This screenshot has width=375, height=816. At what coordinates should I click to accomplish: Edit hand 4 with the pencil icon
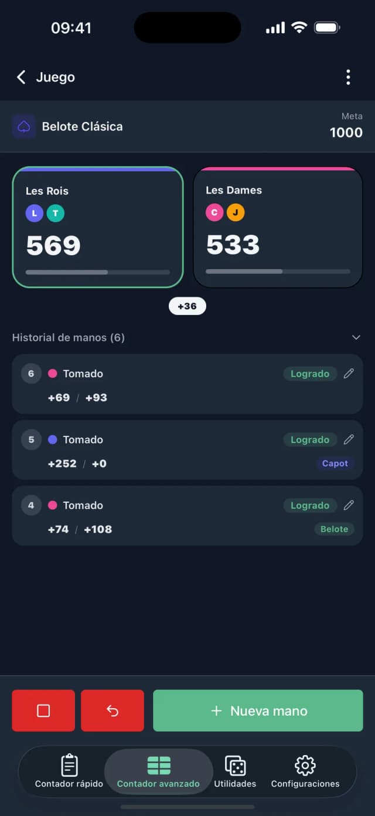click(x=349, y=505)
